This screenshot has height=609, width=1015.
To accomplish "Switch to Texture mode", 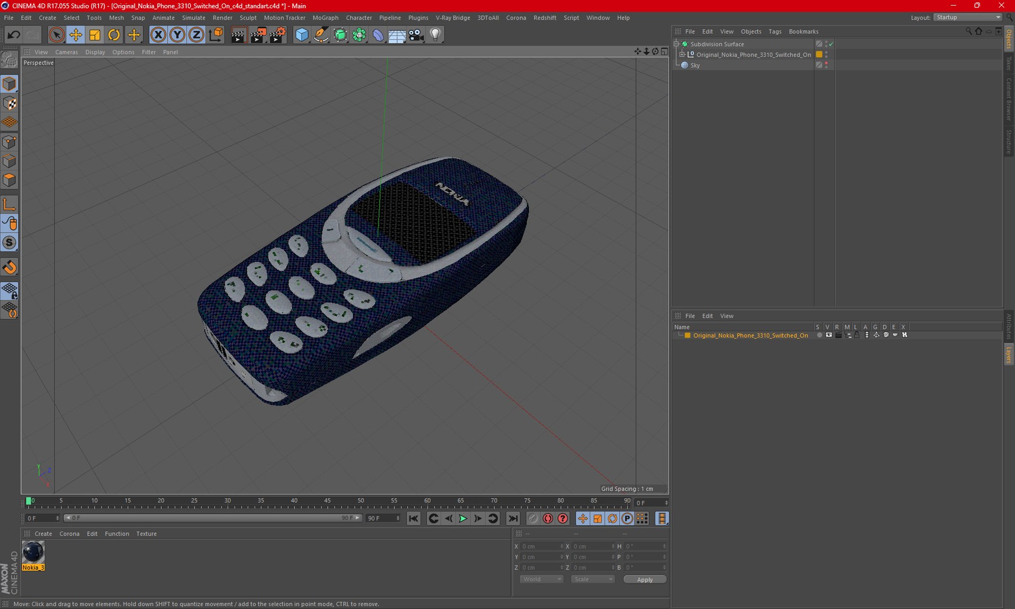I will pyautogui.click(x=10, y=103).
